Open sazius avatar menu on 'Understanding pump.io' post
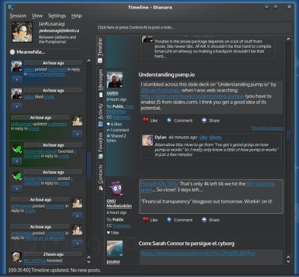The height and width of the screenshot is (277, 299). click(115, 80)
